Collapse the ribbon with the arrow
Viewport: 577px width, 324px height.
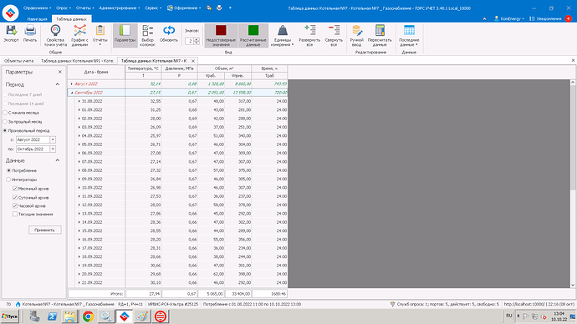coord(484,18)
